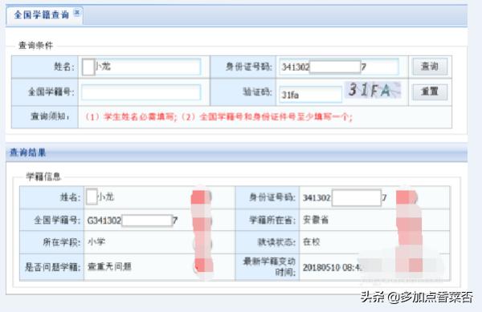Click the 验证码 input field
This screenshot has height=312, width=482.
[x=310, y=94]
